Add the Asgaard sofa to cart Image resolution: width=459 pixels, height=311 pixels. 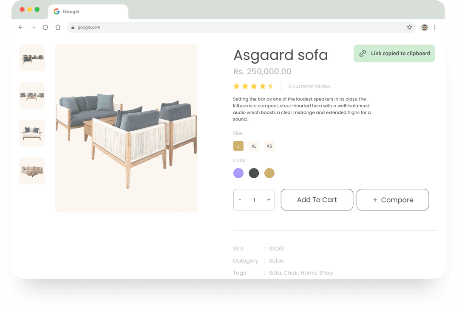[x=317, y=200]
